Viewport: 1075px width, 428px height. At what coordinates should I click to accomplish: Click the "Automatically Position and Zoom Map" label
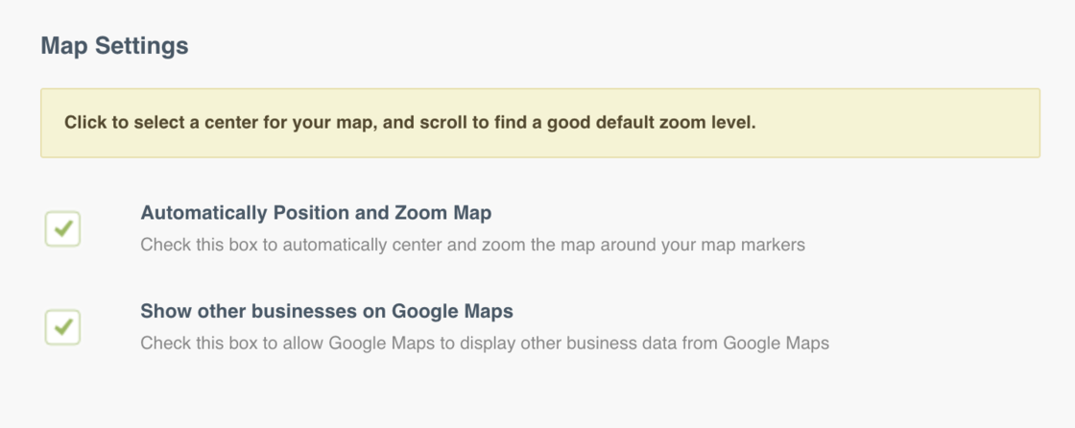pos(316,212)
